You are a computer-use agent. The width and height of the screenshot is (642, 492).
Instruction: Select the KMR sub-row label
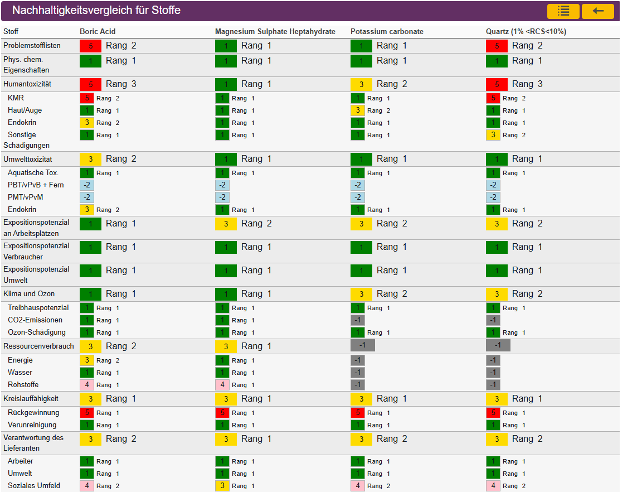coord(16,98)
